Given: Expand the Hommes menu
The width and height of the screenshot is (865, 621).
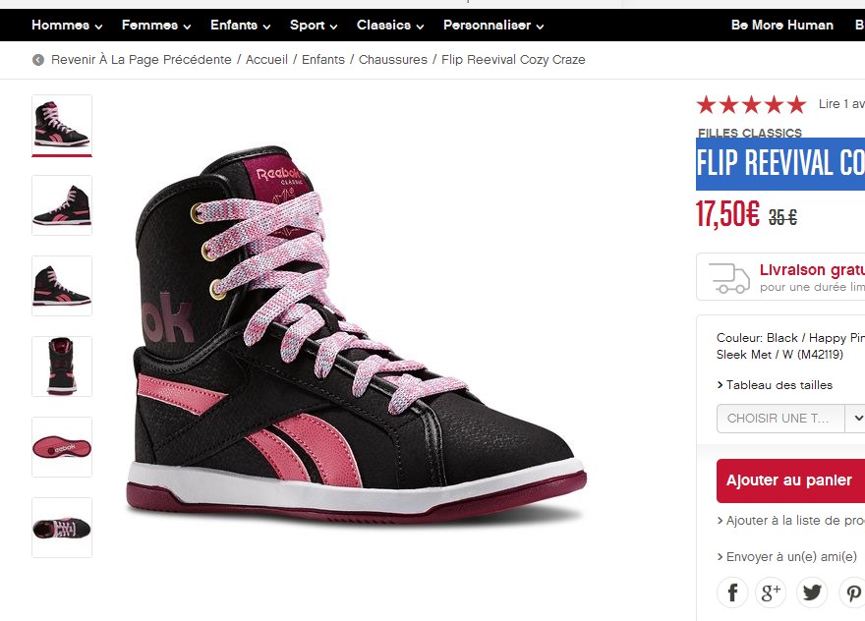Looking at the screenshot, I should (x=67, y=26).
